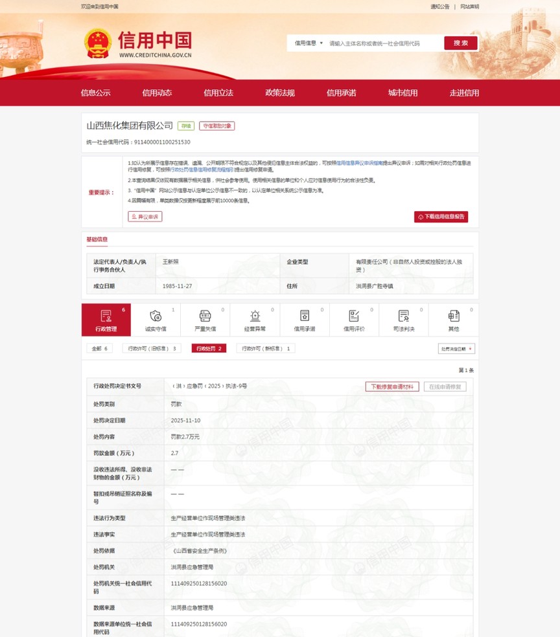Viewport: 560px width, 637px height.
Task: Open the 行政管理 category icon tab
Action: (x=106, y=317)
